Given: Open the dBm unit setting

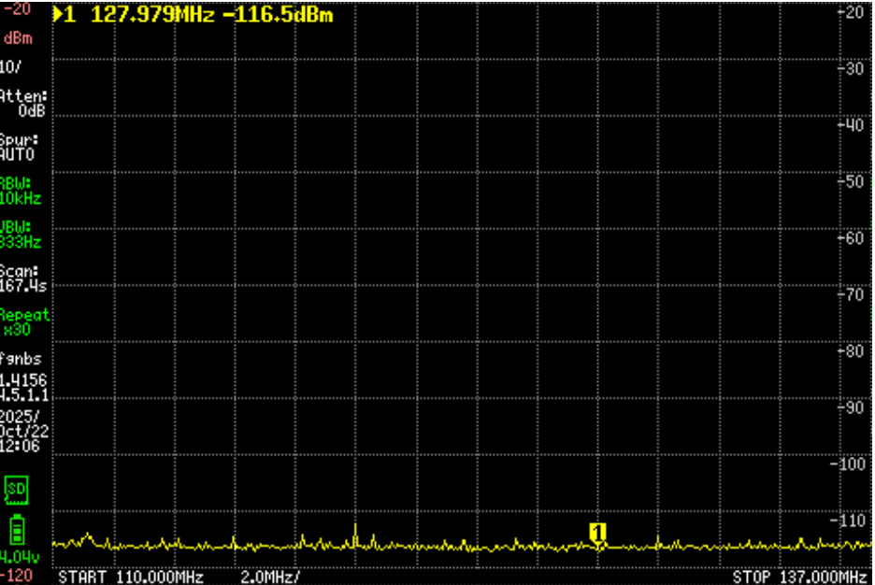Looking at the screenshot, I should pos(17,38).
